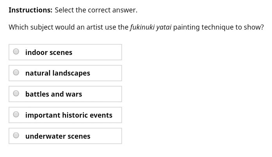The height and width of the screenshot is (157, 272).
Task: Click empty space inside the 'indoor scenes' box
Action: pos(100,52)
